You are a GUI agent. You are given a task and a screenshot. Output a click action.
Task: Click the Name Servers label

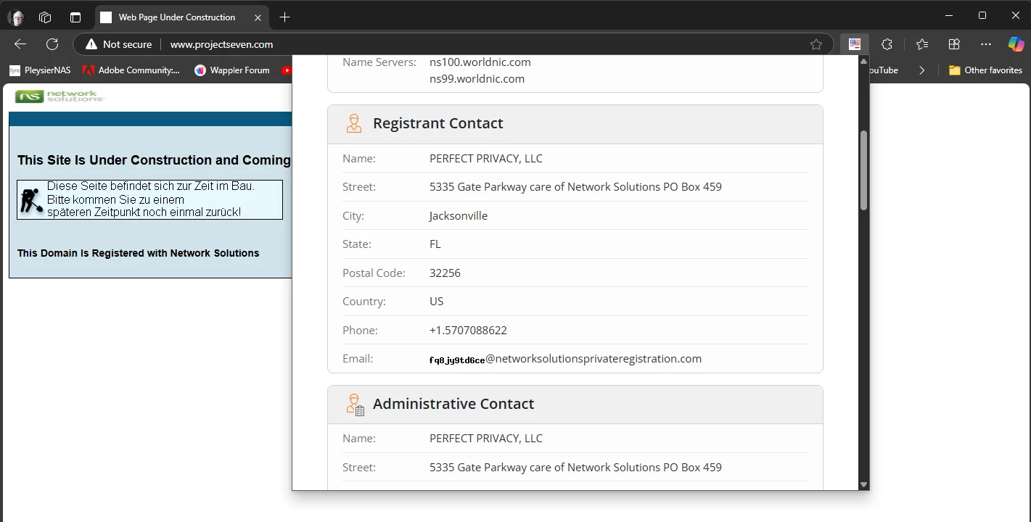(x=379, y=62)
